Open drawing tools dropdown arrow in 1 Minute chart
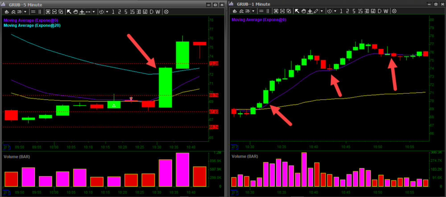446x197 pixels. click(x=322, y=11)
